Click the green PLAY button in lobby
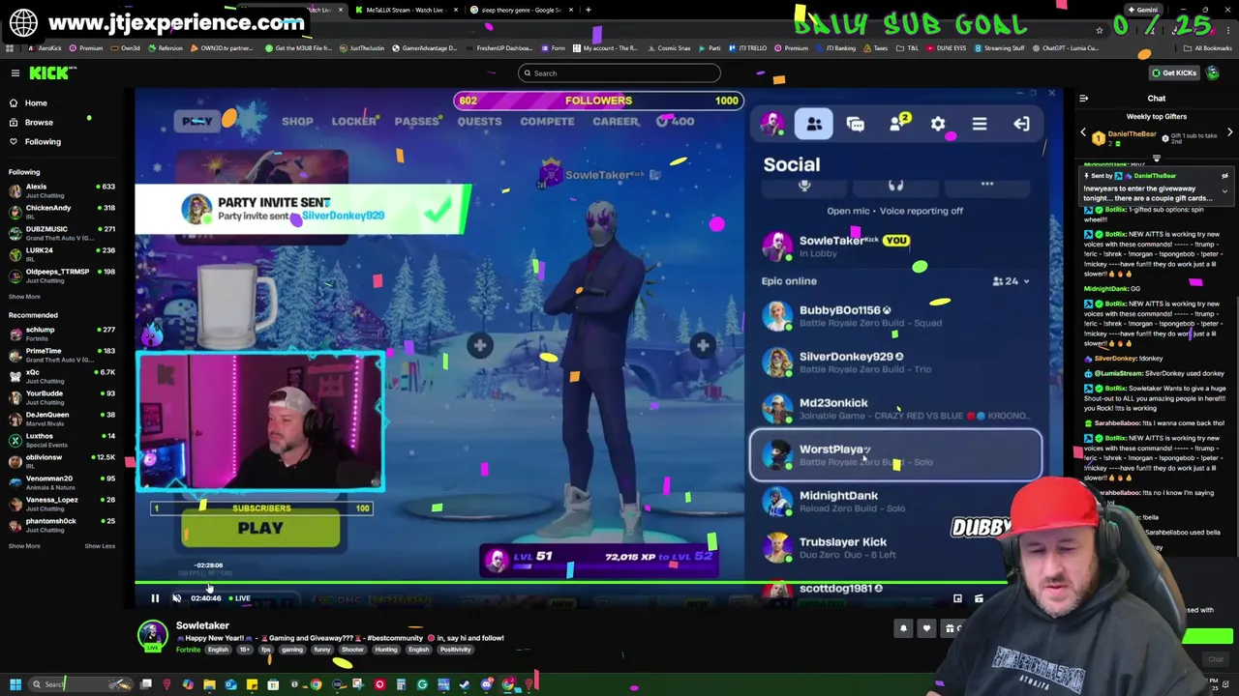The width and height of the screenshot is (1239, 696). click(260, 529)
